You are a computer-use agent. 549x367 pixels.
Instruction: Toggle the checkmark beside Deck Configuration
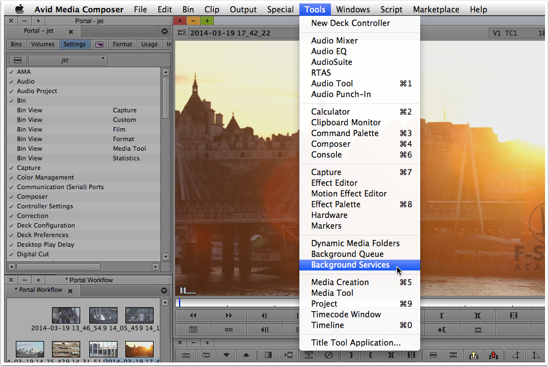11,226
